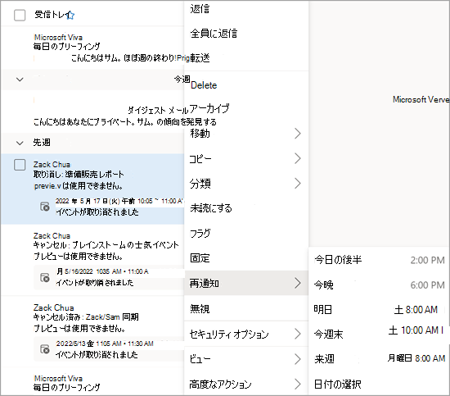Click cancelled event icon in Zack/Sam 同期 message
The height and width of the screenshot is (396, 450).
point(44,349)
